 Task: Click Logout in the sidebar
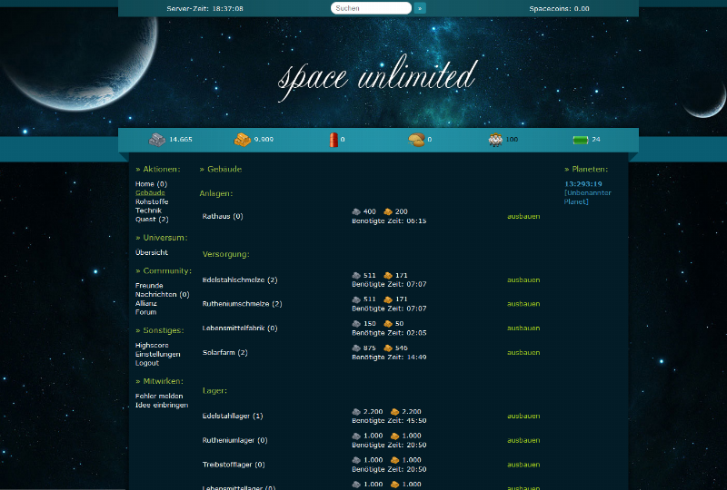tap(147, 363)
